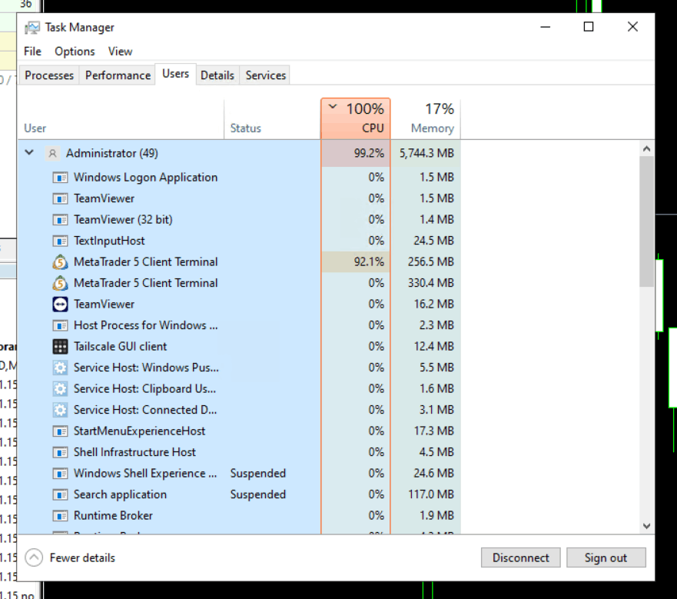Viewport: 677px width, 599px height.
Task: Switch to the Processes tab
Action: click(49, 75)
